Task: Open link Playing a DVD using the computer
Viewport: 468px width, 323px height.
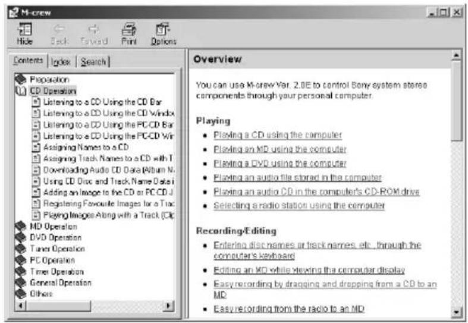Action: pyautogui.click(x=280, y=164)
